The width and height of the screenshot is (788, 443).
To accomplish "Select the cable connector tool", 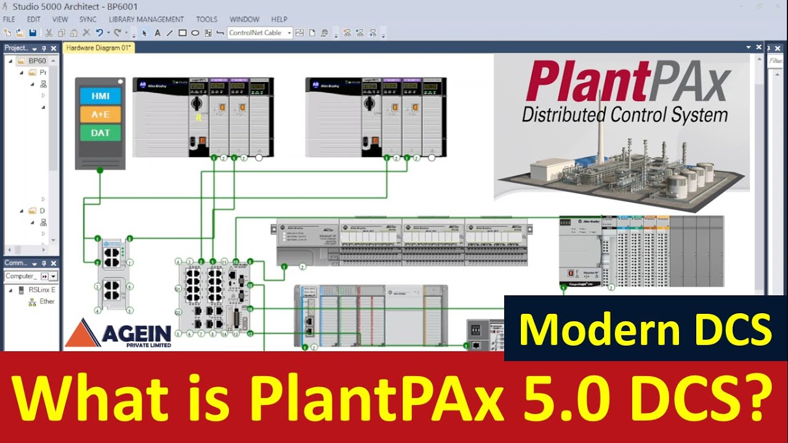I will (220, 33).
